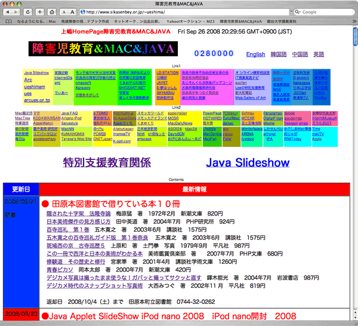The image size is (358, 326).
Task: Open the 韓国語 language link
Action: coord(279,54)
